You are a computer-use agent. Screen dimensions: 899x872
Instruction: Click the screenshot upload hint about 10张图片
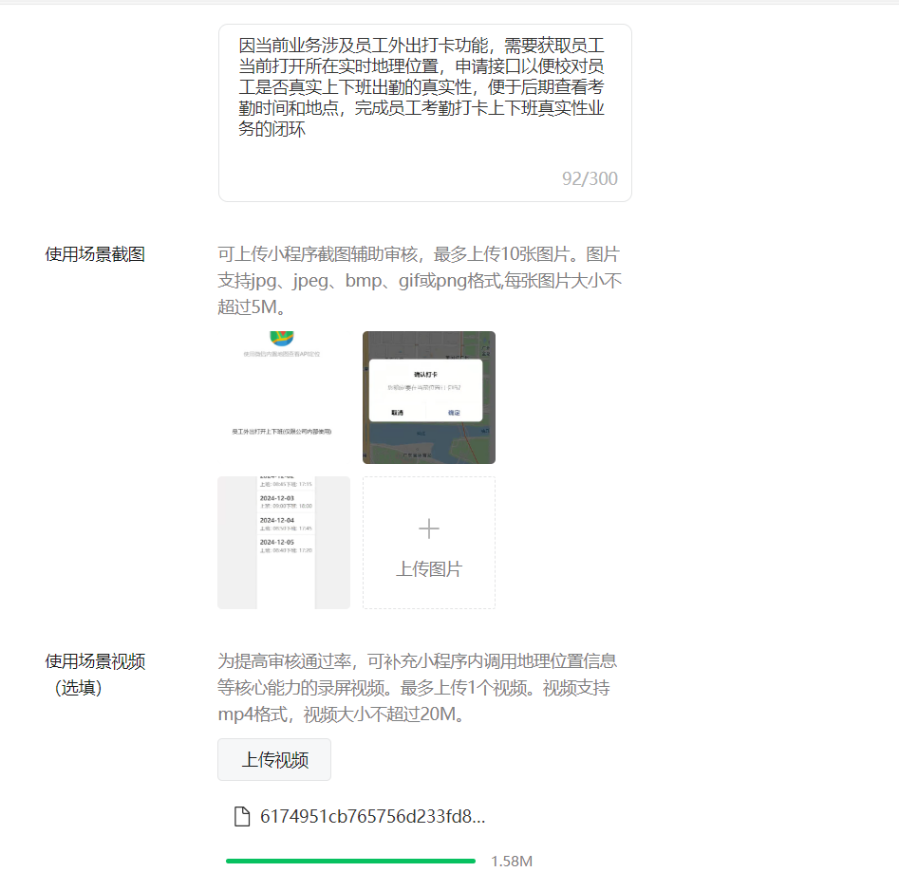pyautogui.click(x=419, y=281)
